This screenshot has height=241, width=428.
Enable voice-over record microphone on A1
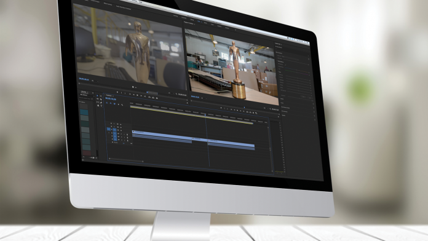click(127, 135)
